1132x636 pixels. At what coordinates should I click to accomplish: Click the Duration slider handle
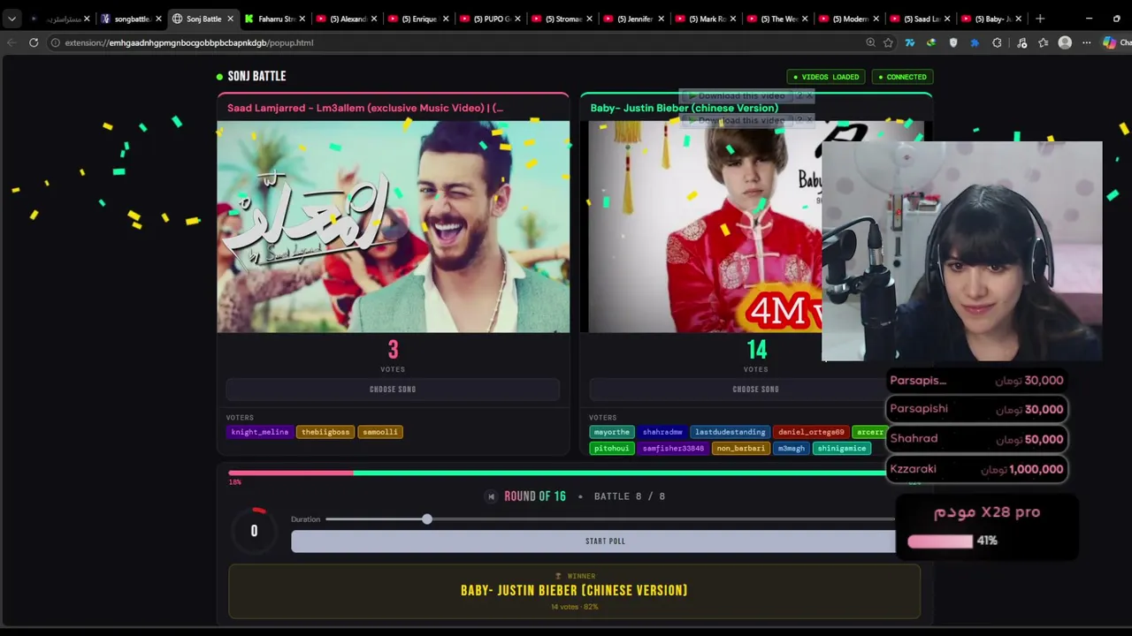pos(427,519)
